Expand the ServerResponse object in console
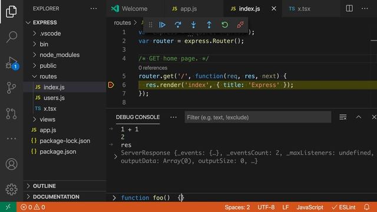377x212 pixels. tap(115, 157)
